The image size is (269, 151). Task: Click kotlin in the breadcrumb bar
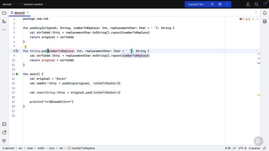coord(41,148)
